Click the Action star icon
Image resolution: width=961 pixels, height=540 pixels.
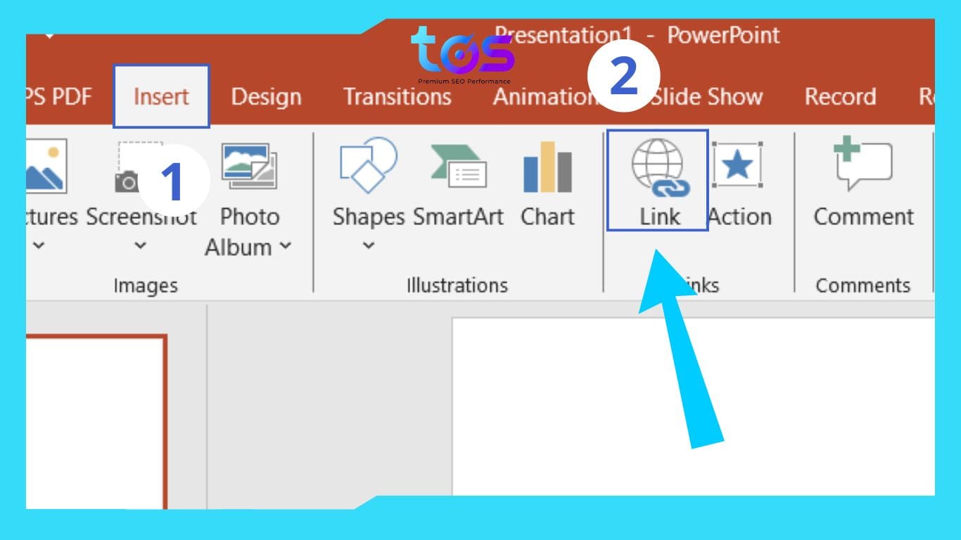(x=737, y=165)
